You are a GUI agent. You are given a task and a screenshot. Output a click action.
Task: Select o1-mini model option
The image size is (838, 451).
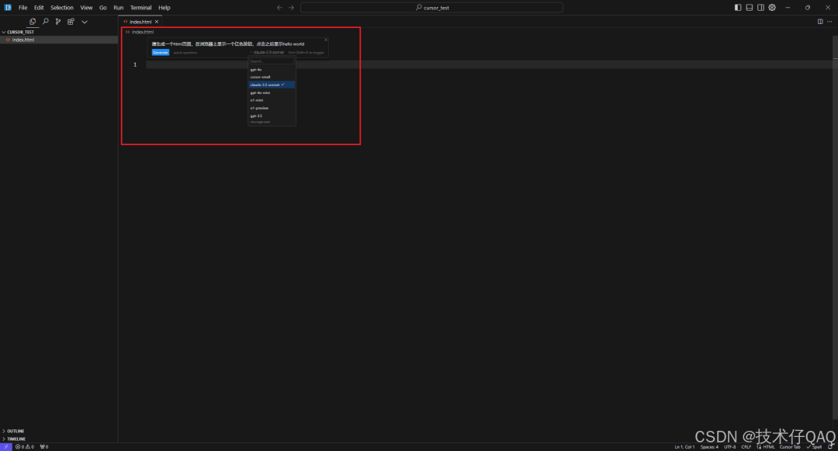point(272,100)
